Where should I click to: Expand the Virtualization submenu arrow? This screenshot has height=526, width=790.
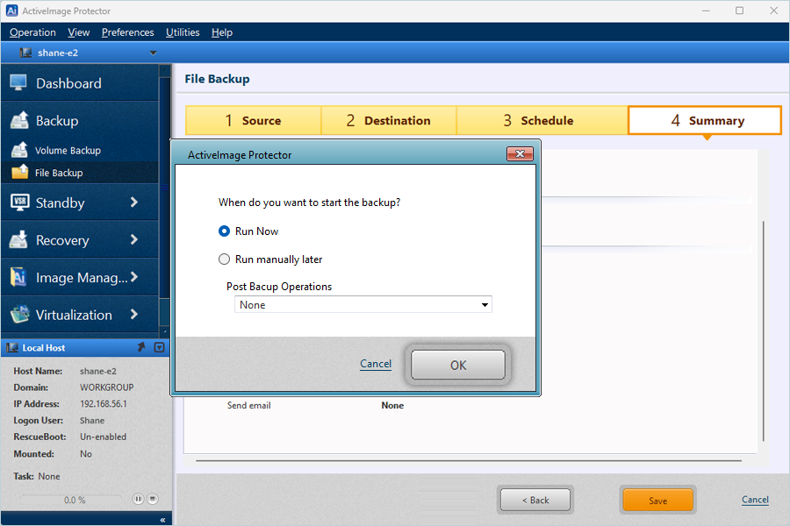coord(134,314)
